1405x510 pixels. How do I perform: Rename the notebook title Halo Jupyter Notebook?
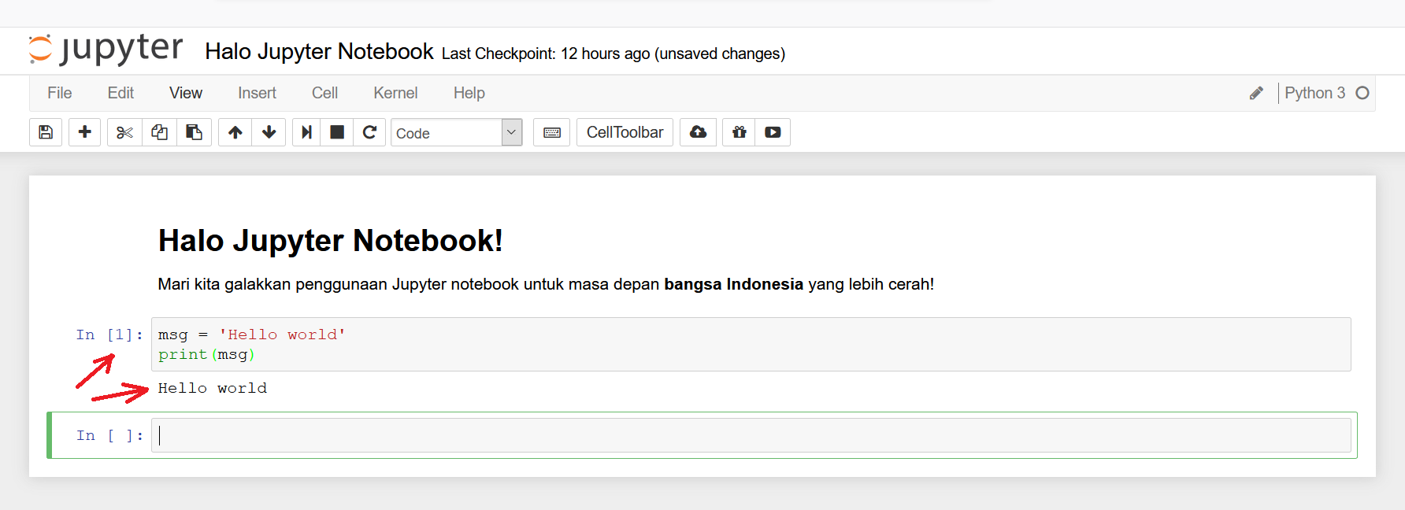[319, 51]
